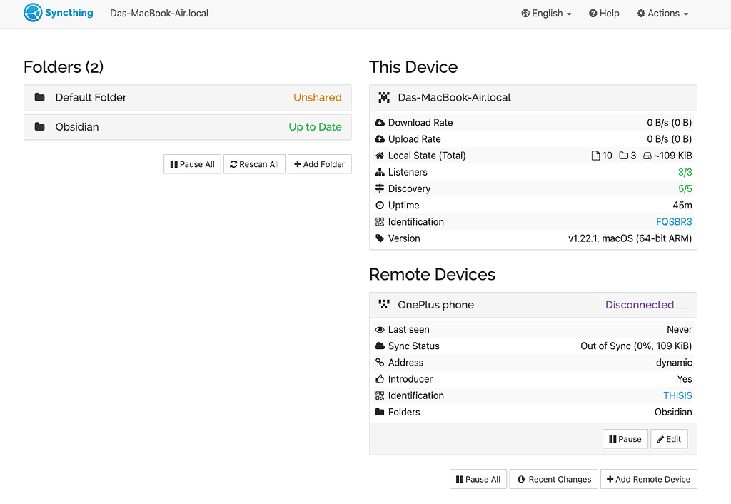Open the Help menu

pyautogui.click(x=603, y=13)
